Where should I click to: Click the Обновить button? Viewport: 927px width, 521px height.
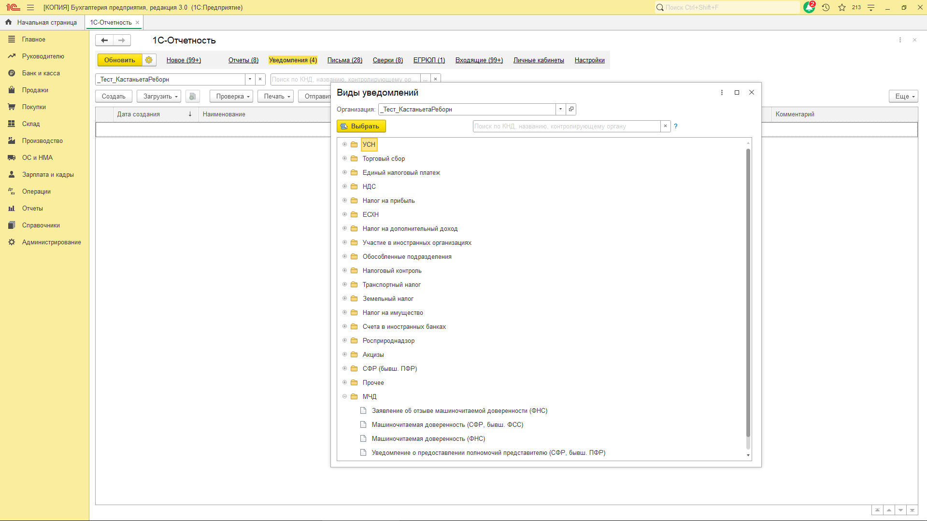(120, 60)
